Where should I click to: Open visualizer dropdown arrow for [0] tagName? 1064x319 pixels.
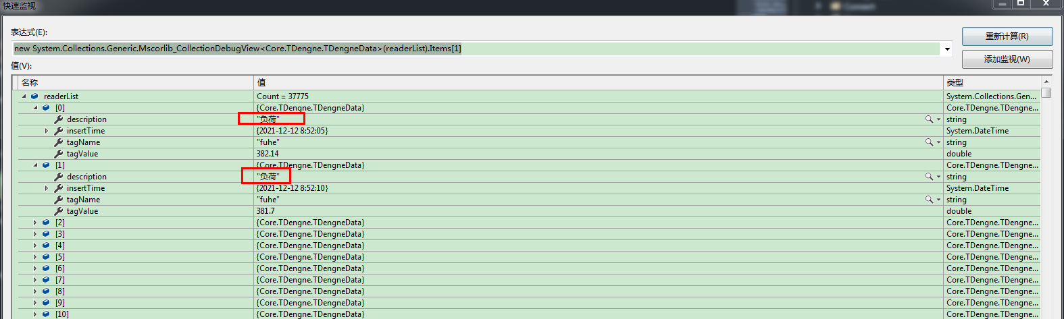(x=938, y=142)
